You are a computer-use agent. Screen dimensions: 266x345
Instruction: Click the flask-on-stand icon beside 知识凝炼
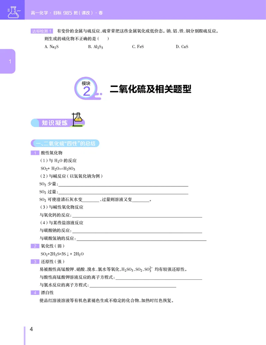click(77, 119)
